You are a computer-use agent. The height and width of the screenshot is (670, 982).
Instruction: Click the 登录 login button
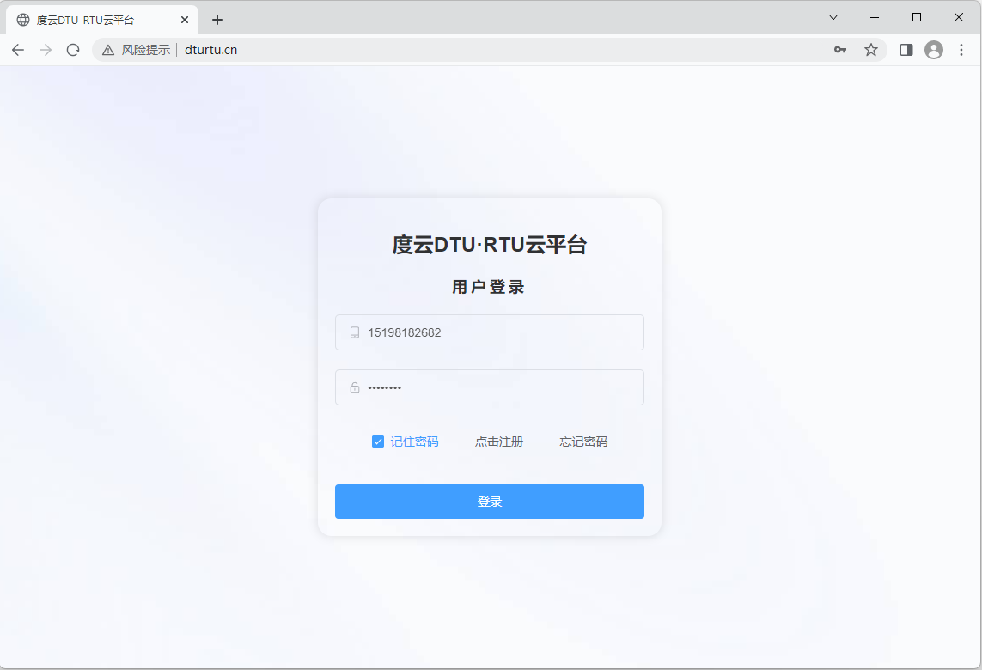coord(489,501)
